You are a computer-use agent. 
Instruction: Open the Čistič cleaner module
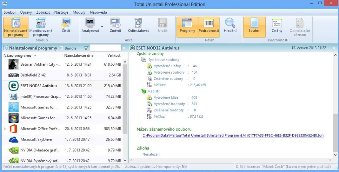pyautogui.click(x=66, y=26)
